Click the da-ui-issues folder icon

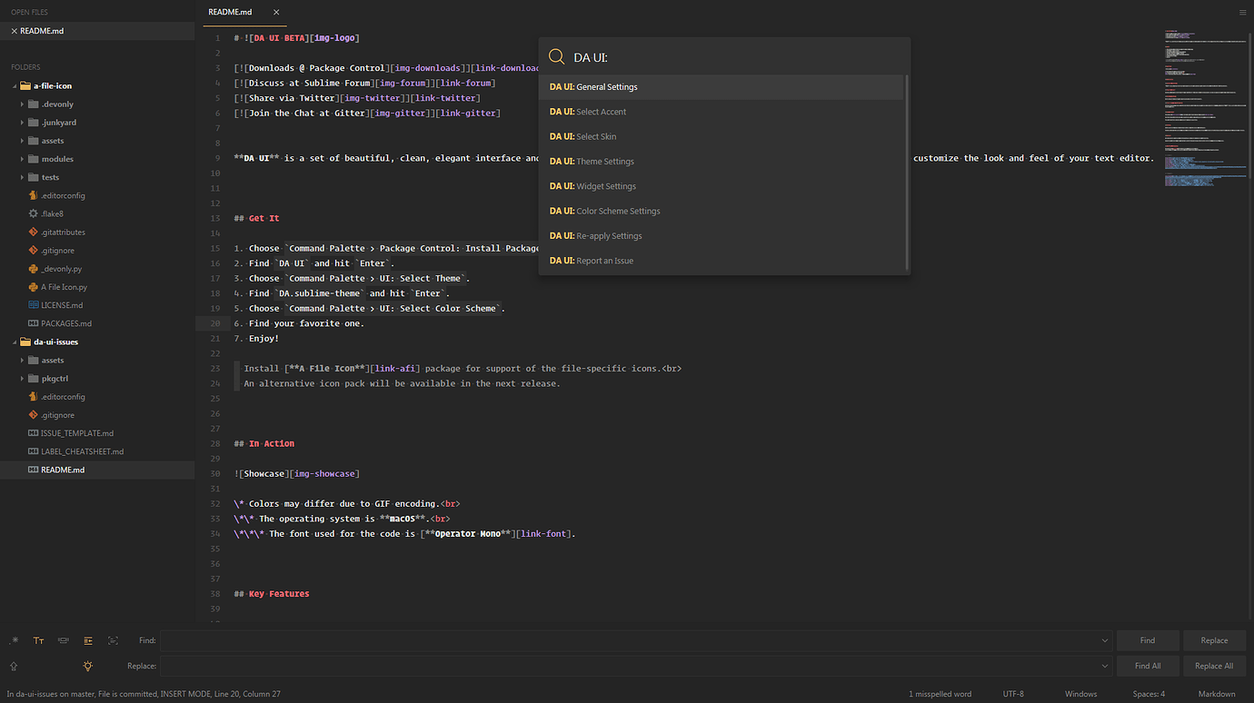pyautogui.click(x=25, y=342)
